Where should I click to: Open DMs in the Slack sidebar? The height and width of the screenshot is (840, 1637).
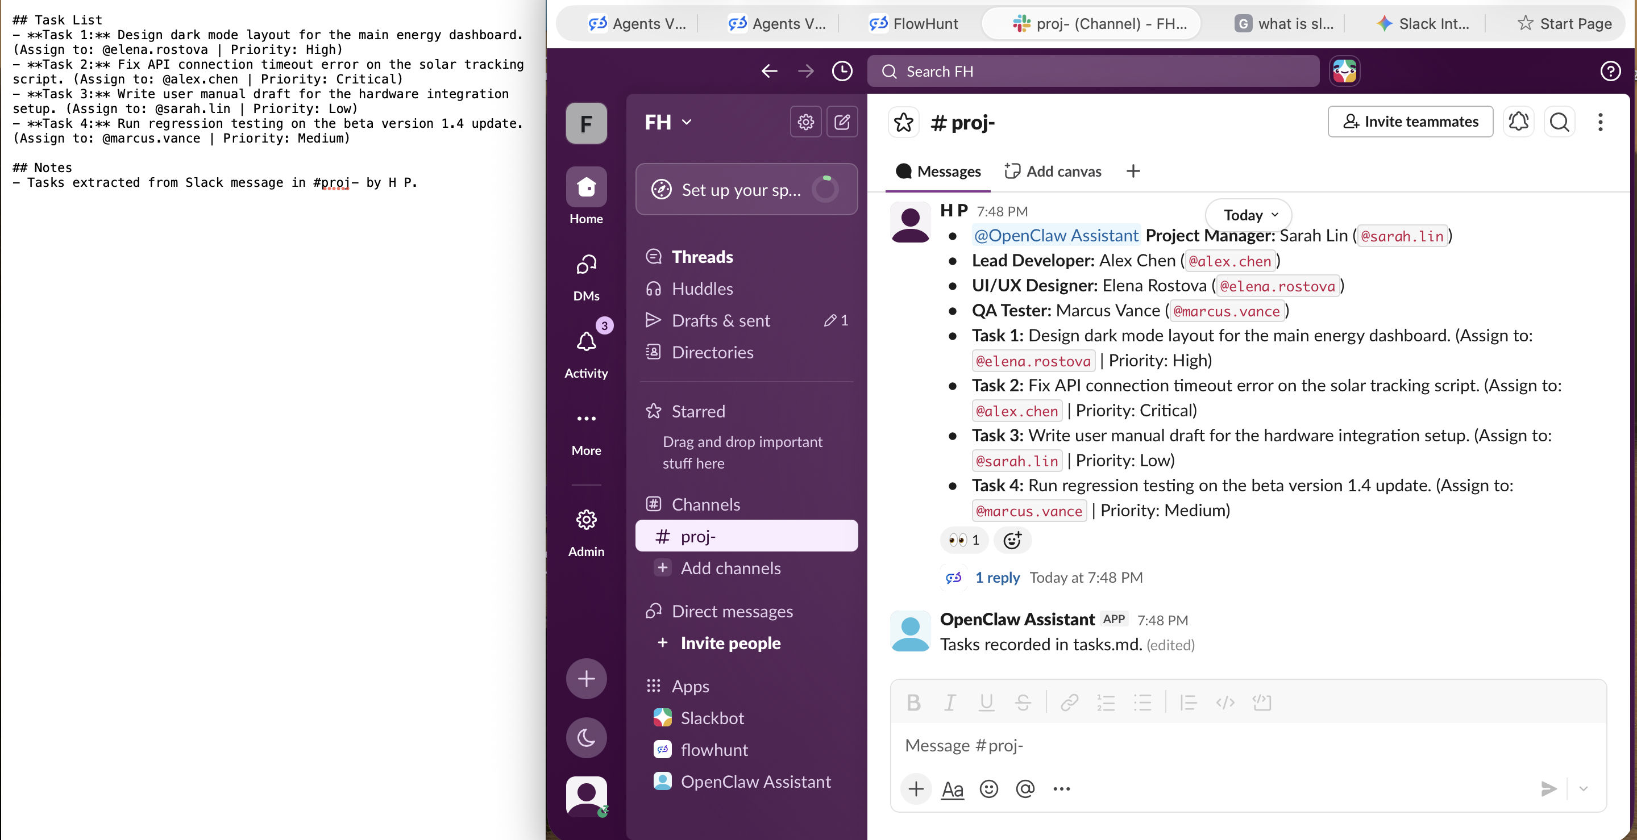coord(586,277)
